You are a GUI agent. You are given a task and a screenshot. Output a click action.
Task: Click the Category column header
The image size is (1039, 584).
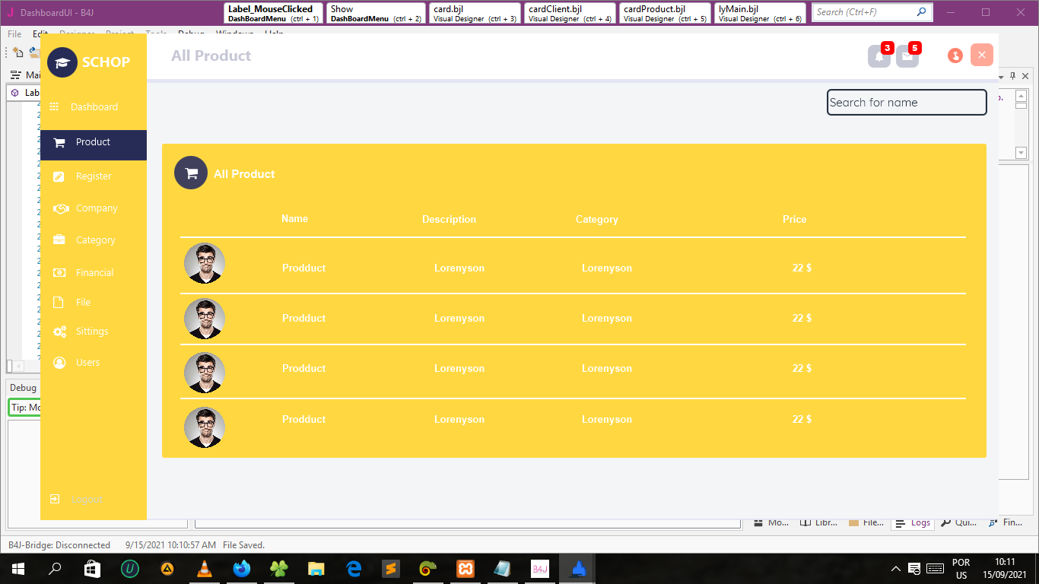[597, 220]
